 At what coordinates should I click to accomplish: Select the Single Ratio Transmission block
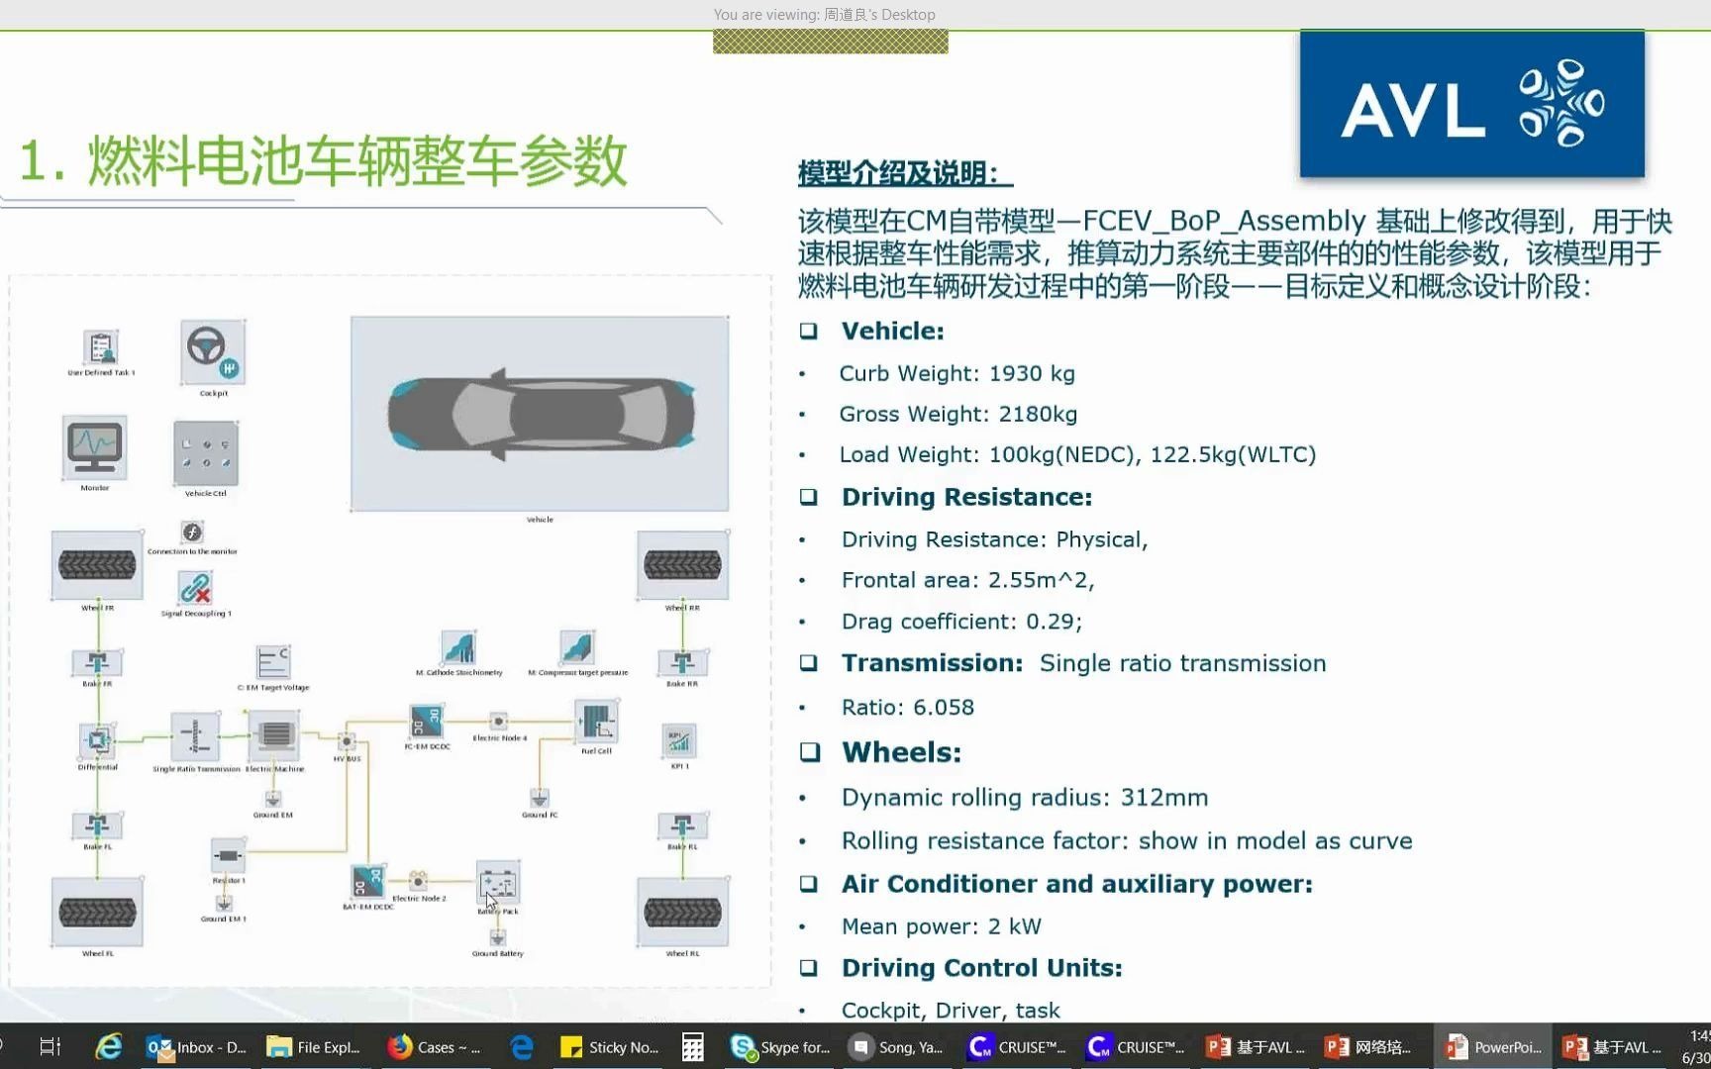195,737
